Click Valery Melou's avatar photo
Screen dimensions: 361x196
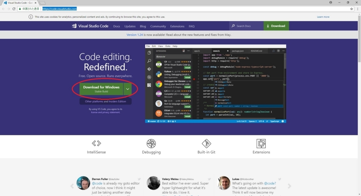tap(153, 183)
